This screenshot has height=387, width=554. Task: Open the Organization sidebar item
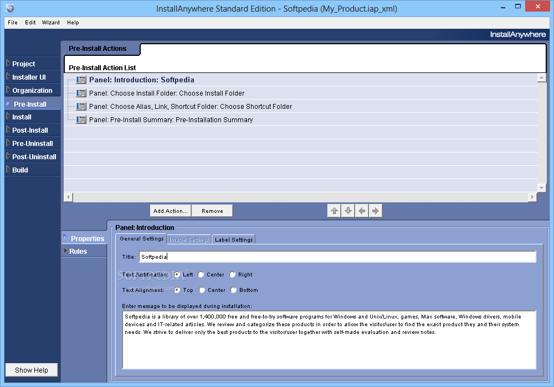pyautogui.click(x=32, y=91)
